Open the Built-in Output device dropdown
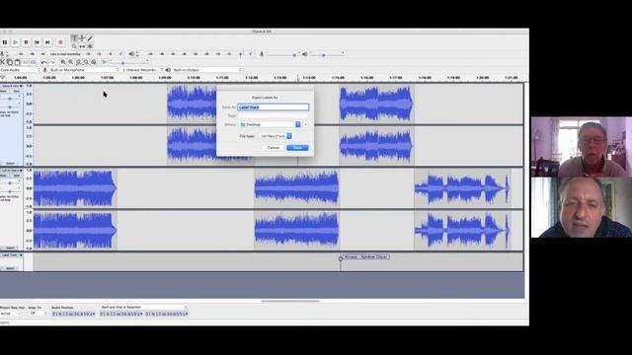Image resolution: width=632 pixels, height=355 pixels. coord(207,70)
